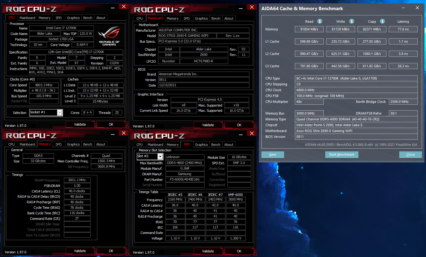The height and width of the screenshot is (257, 426).
Task: Click the Memory Copy value 82371 MB/s
Action: tap(372, 29)
